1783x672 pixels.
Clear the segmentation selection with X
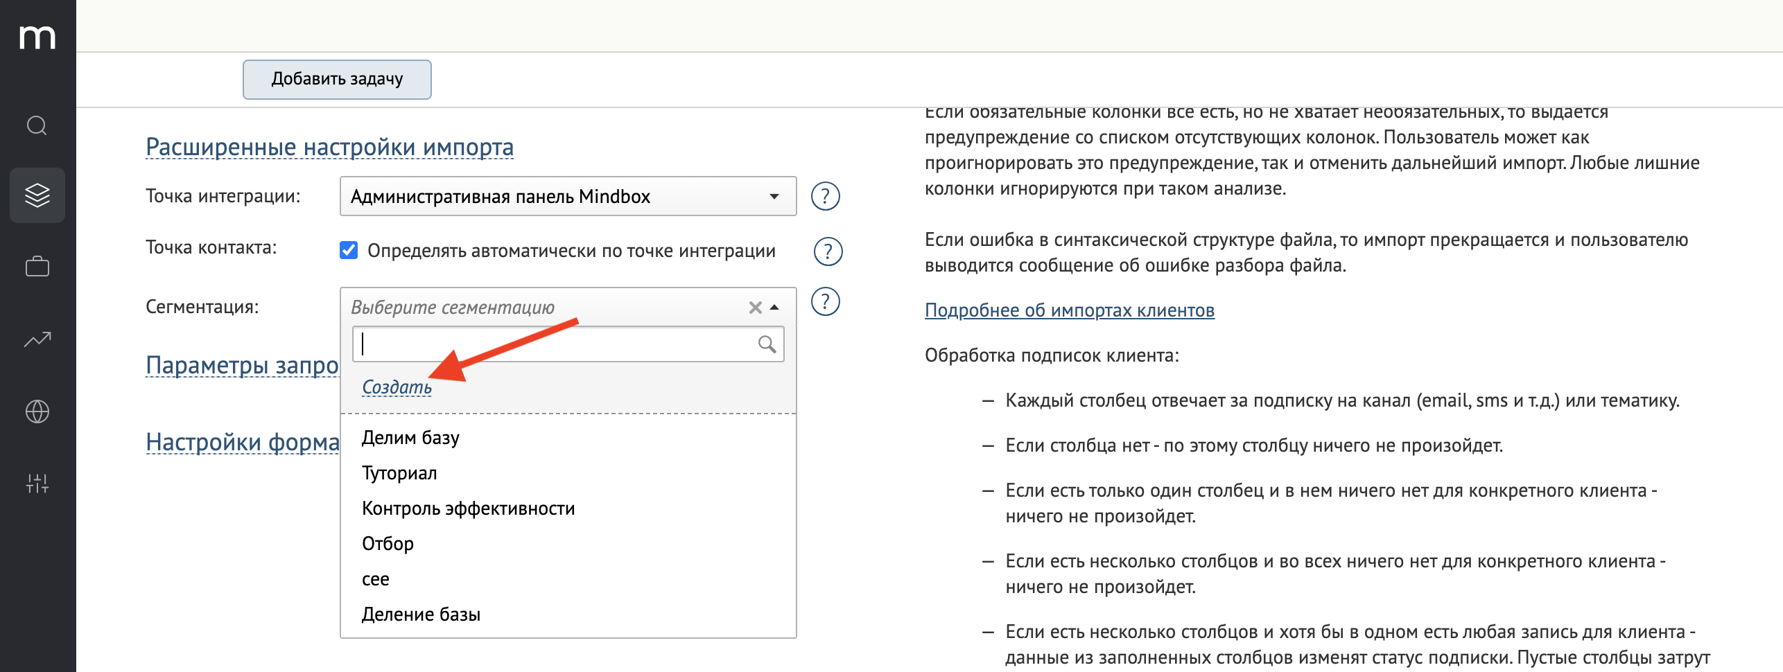pos(755,308)
